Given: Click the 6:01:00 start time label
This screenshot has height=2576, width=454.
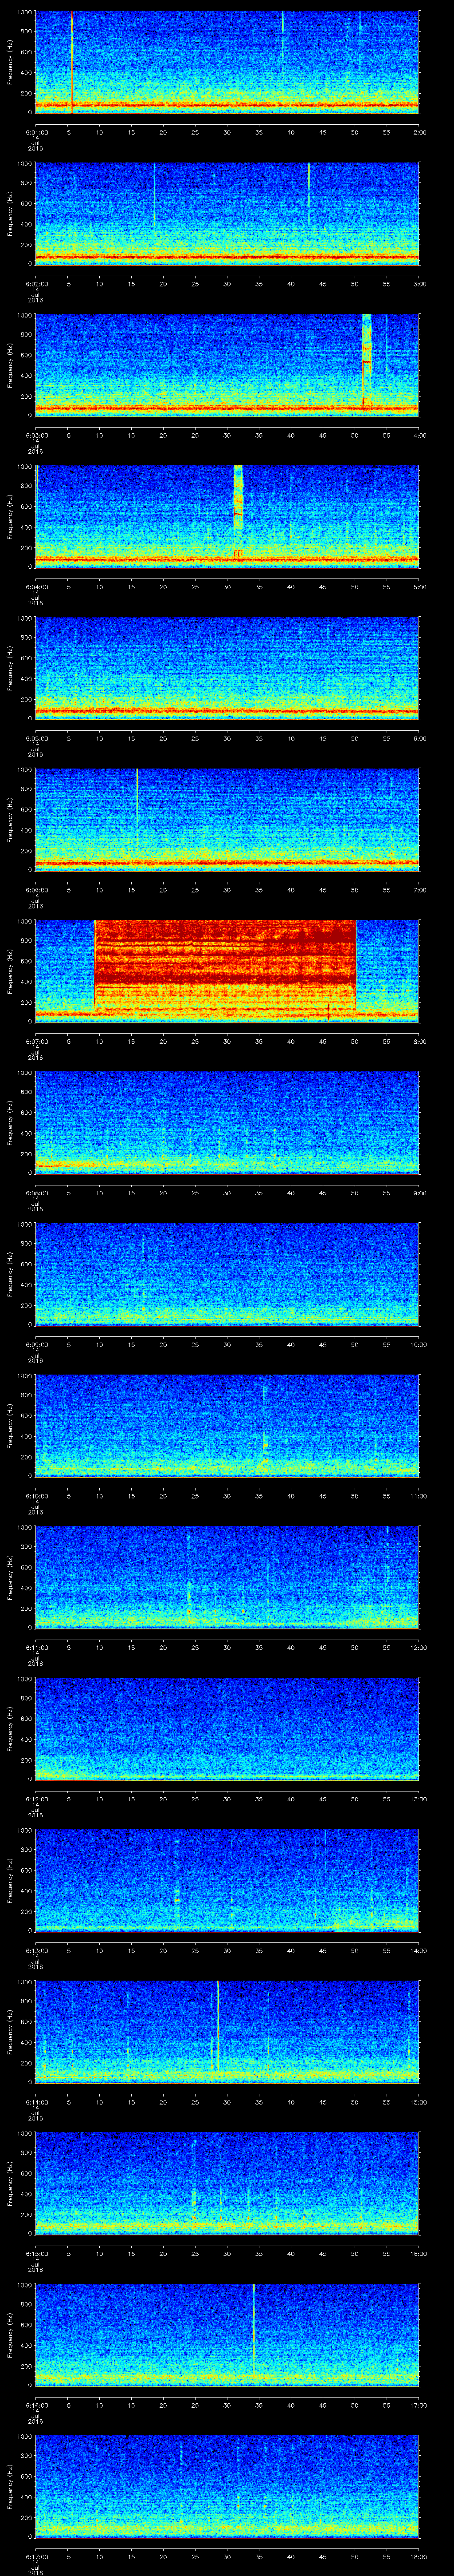Looking at the screenshot, I should (36, 131).
